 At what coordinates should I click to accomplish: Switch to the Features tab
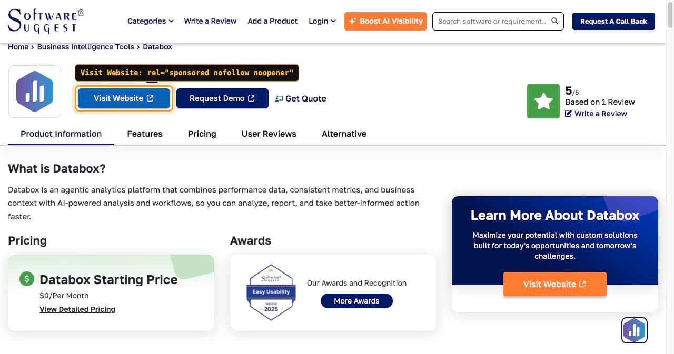pos(145,134)
